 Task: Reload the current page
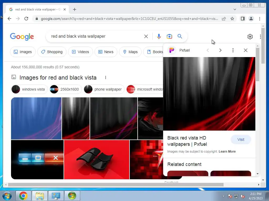coord(26,19)
